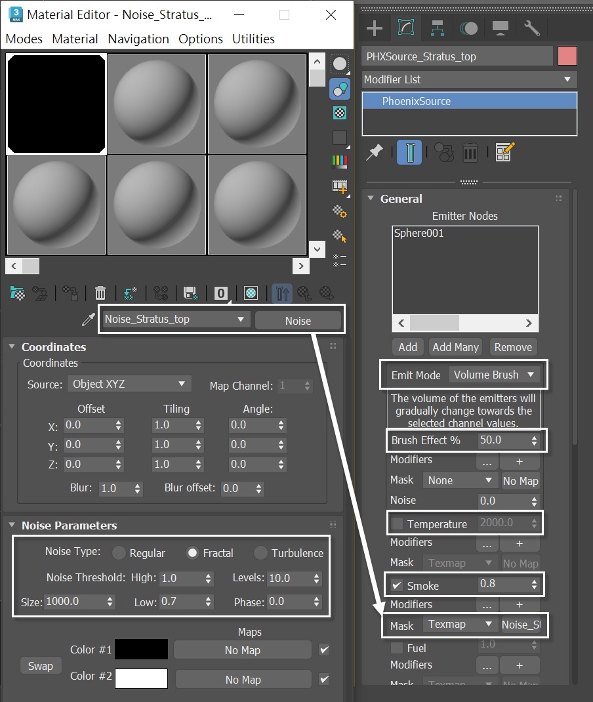Open the Modes menu

tap(24, 39)
